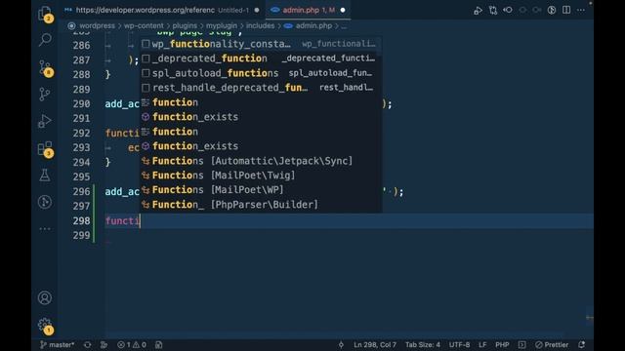Switch to the Untitled-1 wordpress.org tab
The height and width of the screenshot is (351, 625).
pos(162,10)
